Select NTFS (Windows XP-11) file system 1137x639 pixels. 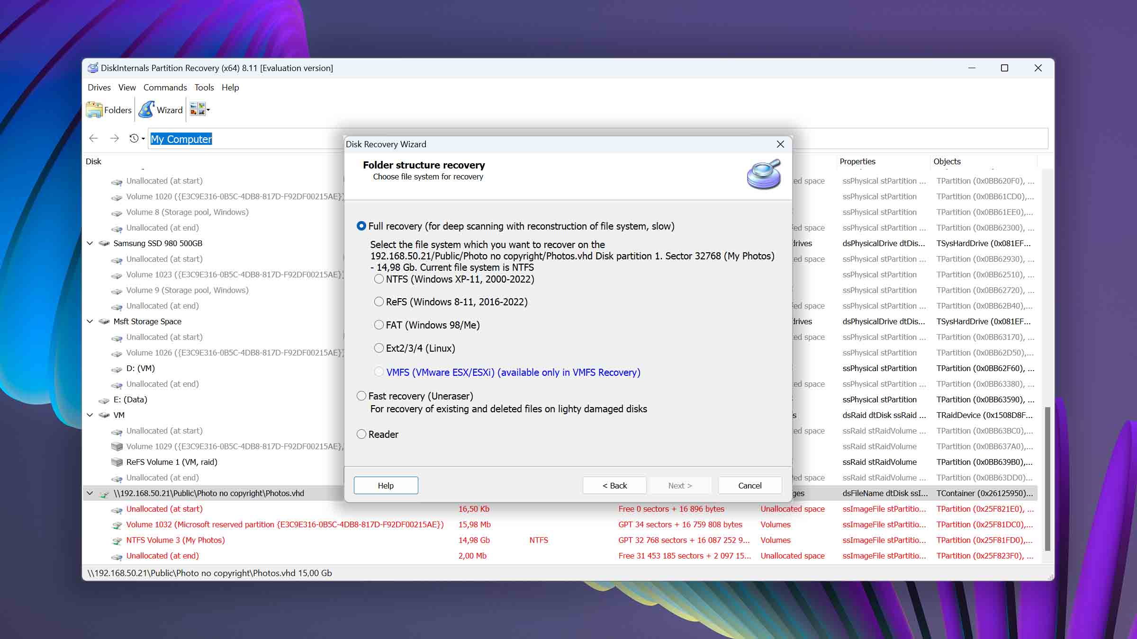point(379,279)
